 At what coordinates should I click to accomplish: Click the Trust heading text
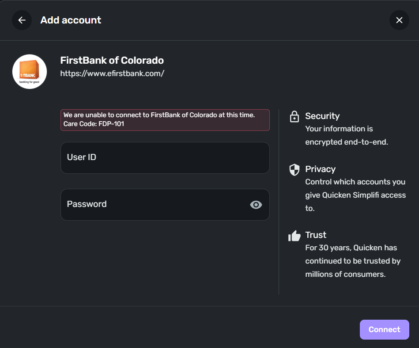[x=316, y=235]
